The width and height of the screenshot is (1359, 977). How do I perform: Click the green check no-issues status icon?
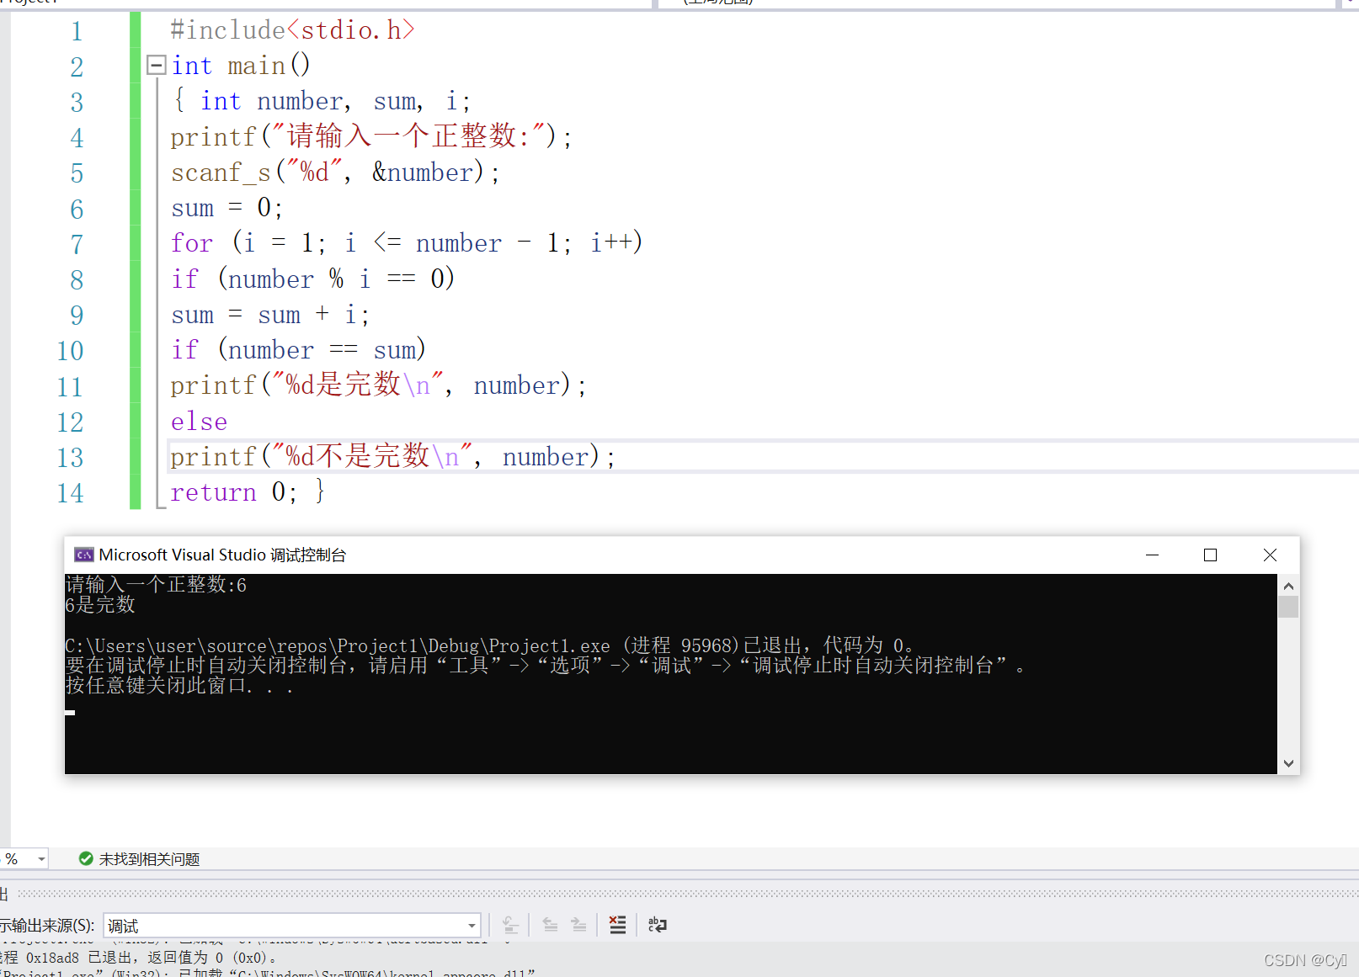coord(86,858)
